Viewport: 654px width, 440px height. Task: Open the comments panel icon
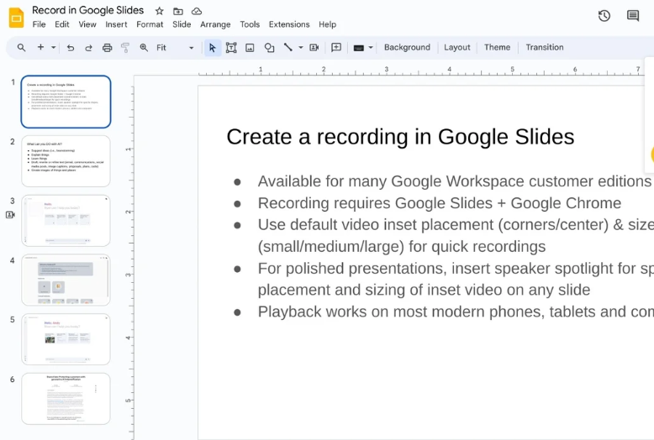point(633,16)
